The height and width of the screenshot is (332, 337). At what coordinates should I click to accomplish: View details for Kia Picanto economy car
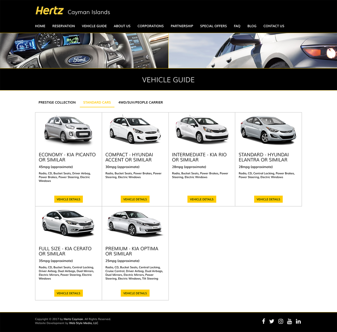coord(69,199)
